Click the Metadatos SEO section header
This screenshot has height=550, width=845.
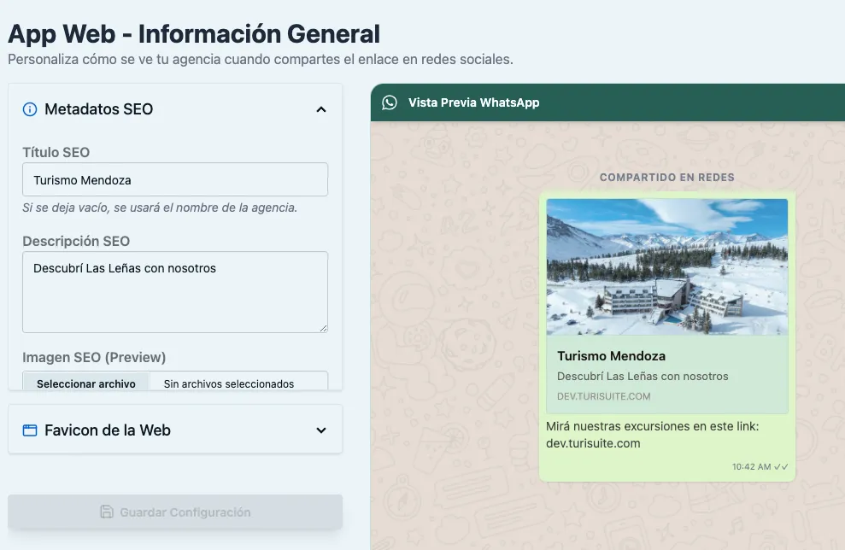click(175, 109)
